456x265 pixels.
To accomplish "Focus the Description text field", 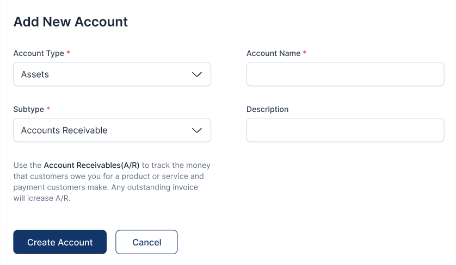I will click(x=345, y=130).
